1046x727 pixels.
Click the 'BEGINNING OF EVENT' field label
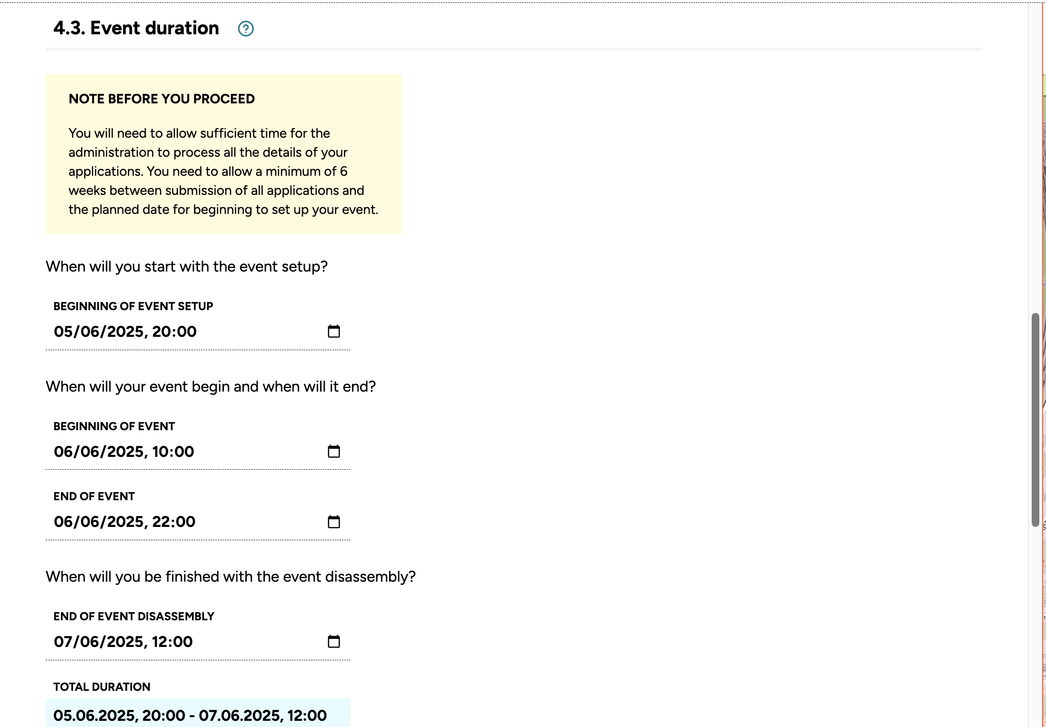point(114,426)
